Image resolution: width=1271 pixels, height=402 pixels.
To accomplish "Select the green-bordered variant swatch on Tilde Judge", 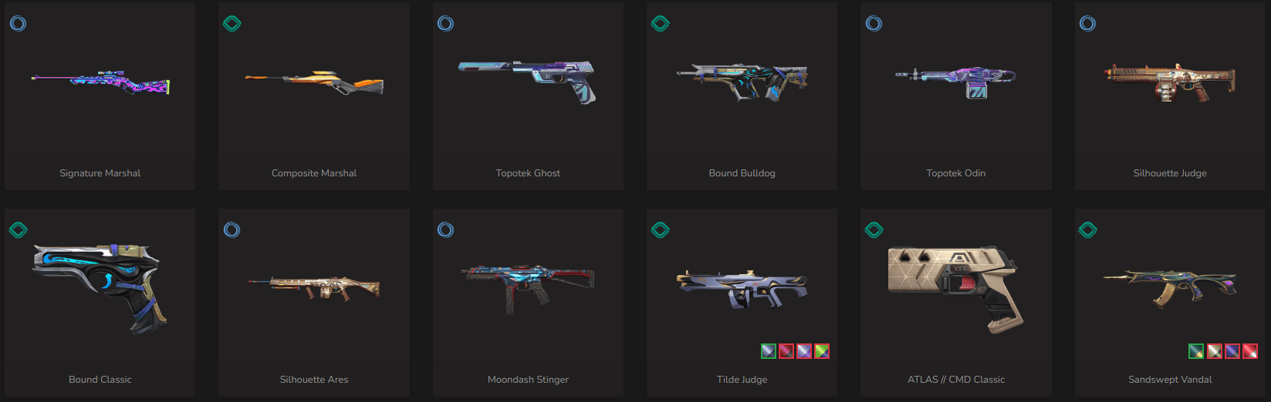I will 768,351.
